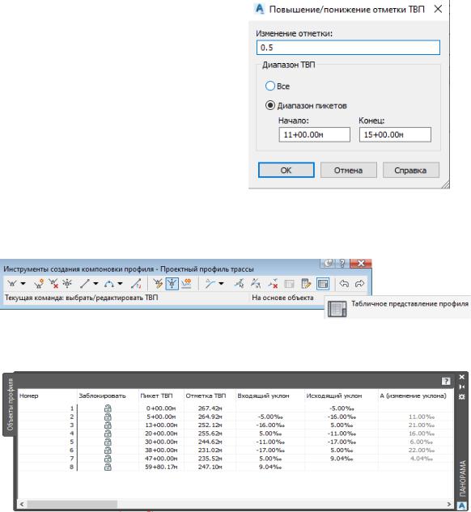The height and width of the screenshot is (512, 471).
Task: Click the 'Начало' station field
Action: click(x=315, y=134)
